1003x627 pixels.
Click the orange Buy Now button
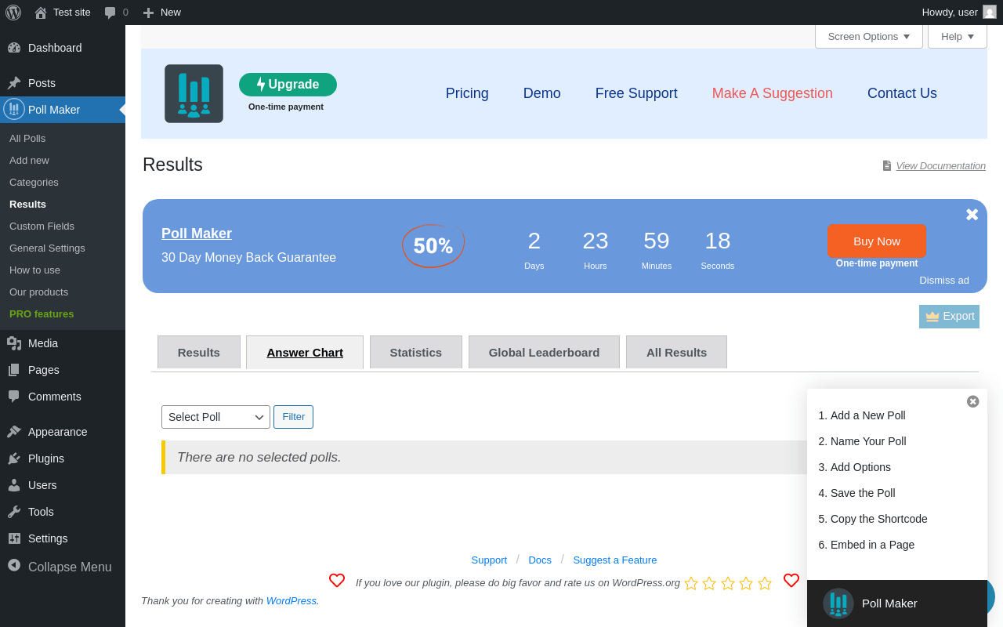877,241
